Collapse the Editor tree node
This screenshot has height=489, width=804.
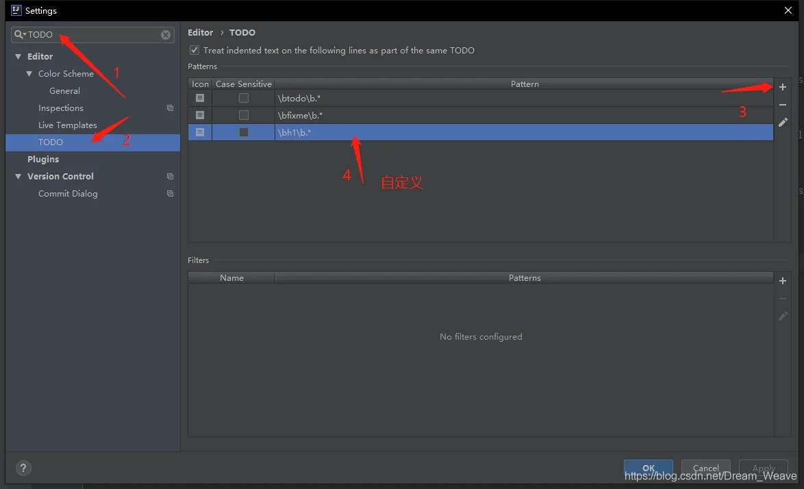(18, 56)
